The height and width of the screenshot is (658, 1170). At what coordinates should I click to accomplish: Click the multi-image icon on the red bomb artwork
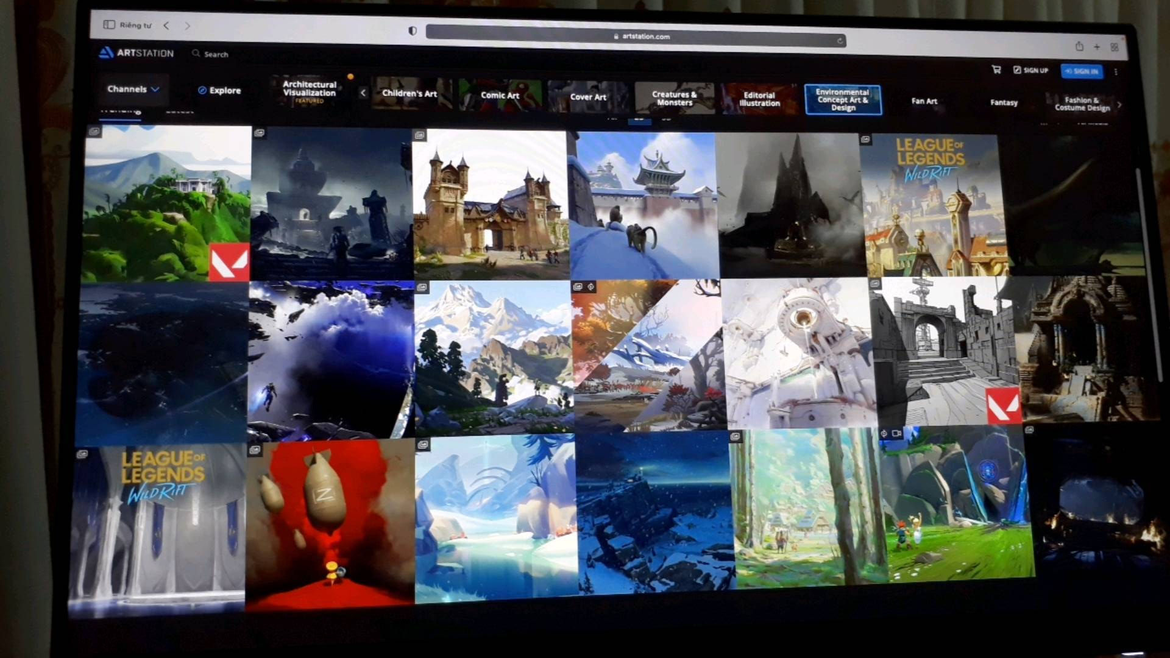pos(255,450)
